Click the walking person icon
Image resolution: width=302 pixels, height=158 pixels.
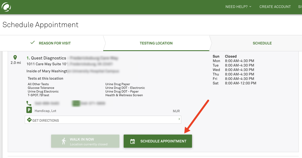(x=64, y=141)
